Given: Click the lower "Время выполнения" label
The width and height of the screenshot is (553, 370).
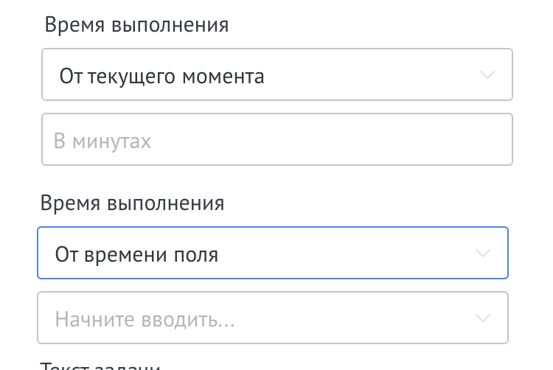Looking at the screenshot, I should tap(132, 203).
